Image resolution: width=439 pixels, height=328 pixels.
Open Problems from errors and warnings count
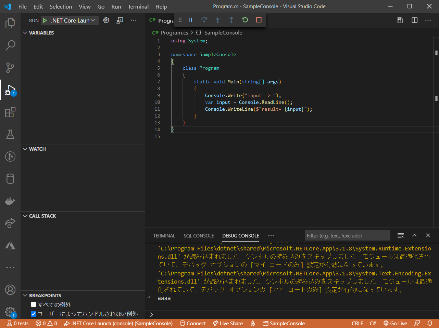(46, 324)
